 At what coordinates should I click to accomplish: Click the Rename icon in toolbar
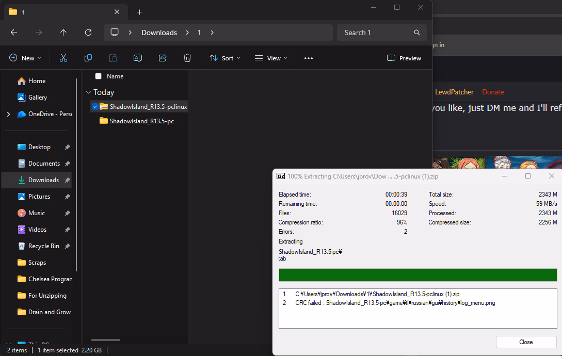[x=138, y=58]
